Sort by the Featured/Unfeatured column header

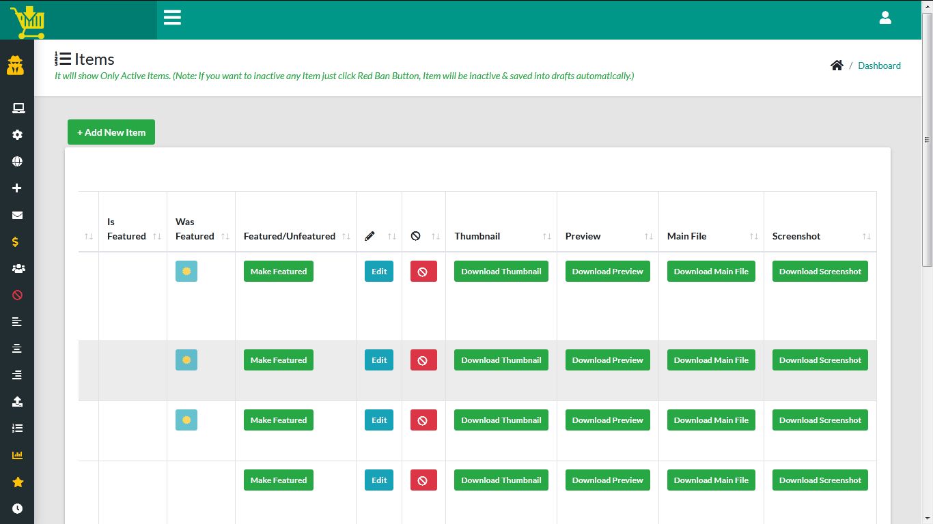(295, 236)
